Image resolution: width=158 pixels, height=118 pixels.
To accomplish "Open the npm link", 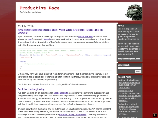I will (x=30, y=39).
